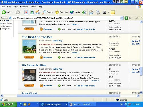This screenshot has width=143, height=107.
Task: Open Forward button history dropdown arrow
Action: [x=22, y=12]
